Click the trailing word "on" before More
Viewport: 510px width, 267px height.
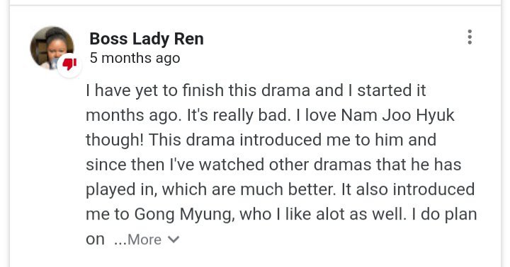95,240
